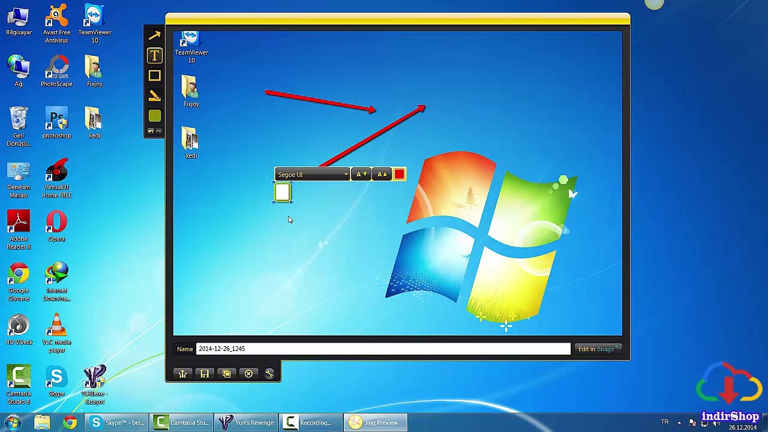Select the Internet Download Manager desktop icon
768x432 pixels.
56,282
